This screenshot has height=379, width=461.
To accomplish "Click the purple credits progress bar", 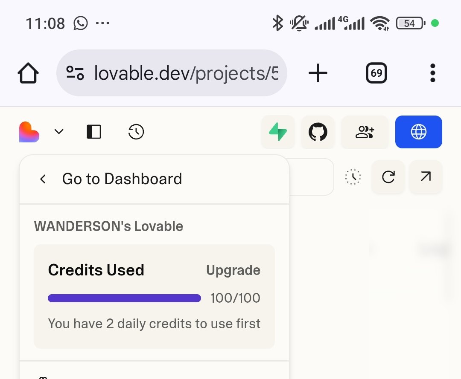I will click(124, 298).
